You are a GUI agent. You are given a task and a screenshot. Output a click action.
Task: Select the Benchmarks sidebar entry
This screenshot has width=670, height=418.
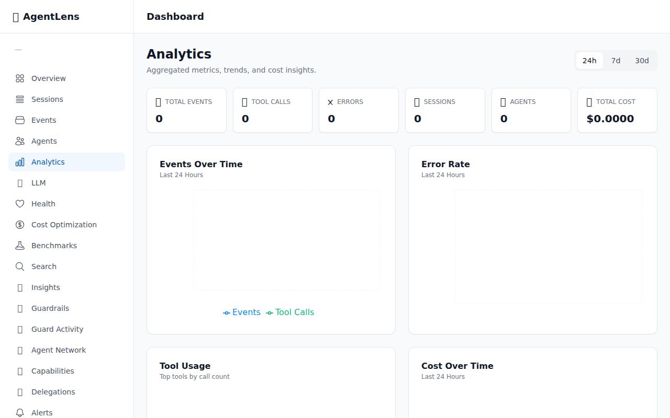click(x=54, y=246)
